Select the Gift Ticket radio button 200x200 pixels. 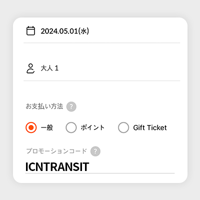tap(123, 127)
